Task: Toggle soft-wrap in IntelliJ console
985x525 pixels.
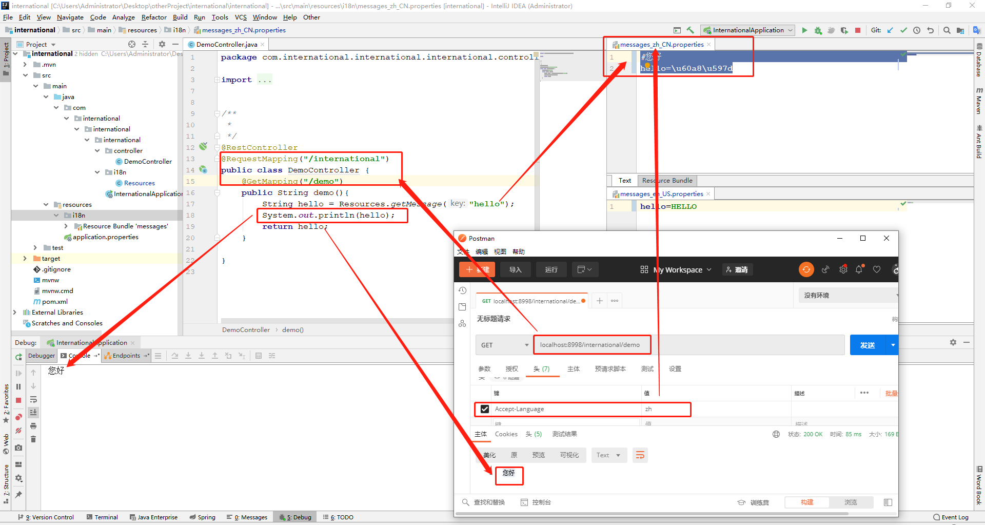Action: 33,399
